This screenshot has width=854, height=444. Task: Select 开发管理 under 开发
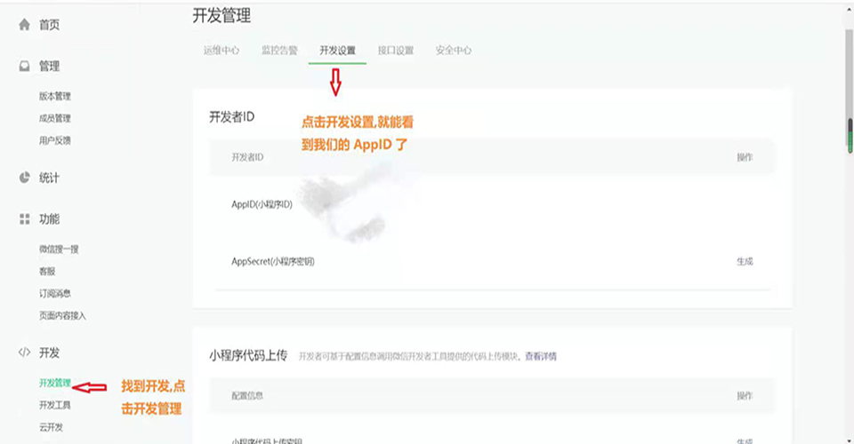[55, 383]
